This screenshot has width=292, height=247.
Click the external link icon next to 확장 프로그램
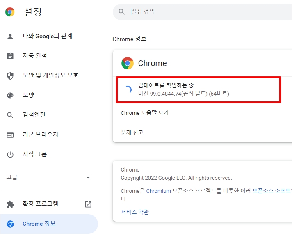click(88, 204)
